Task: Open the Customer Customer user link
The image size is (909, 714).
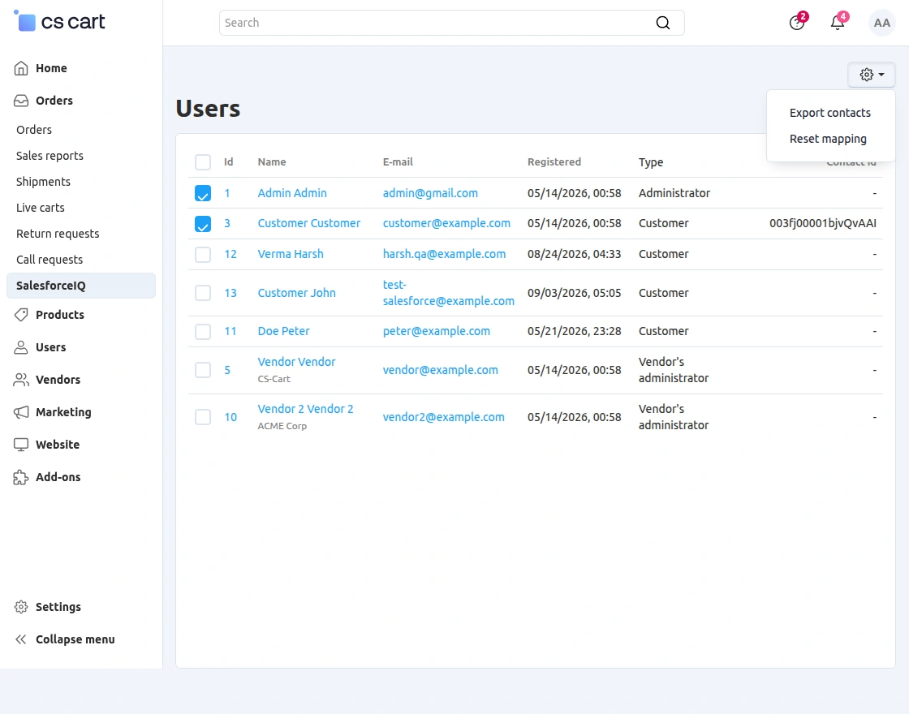Action: coord(309,223)
